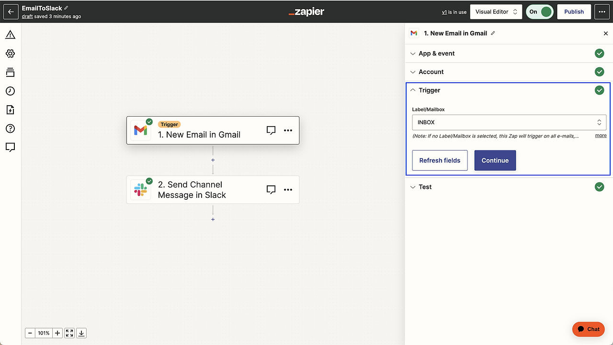The width and height of the screenshot is (613, 345).
Task: Add a step between Gmail and Slack
Action: coord(213,160)
